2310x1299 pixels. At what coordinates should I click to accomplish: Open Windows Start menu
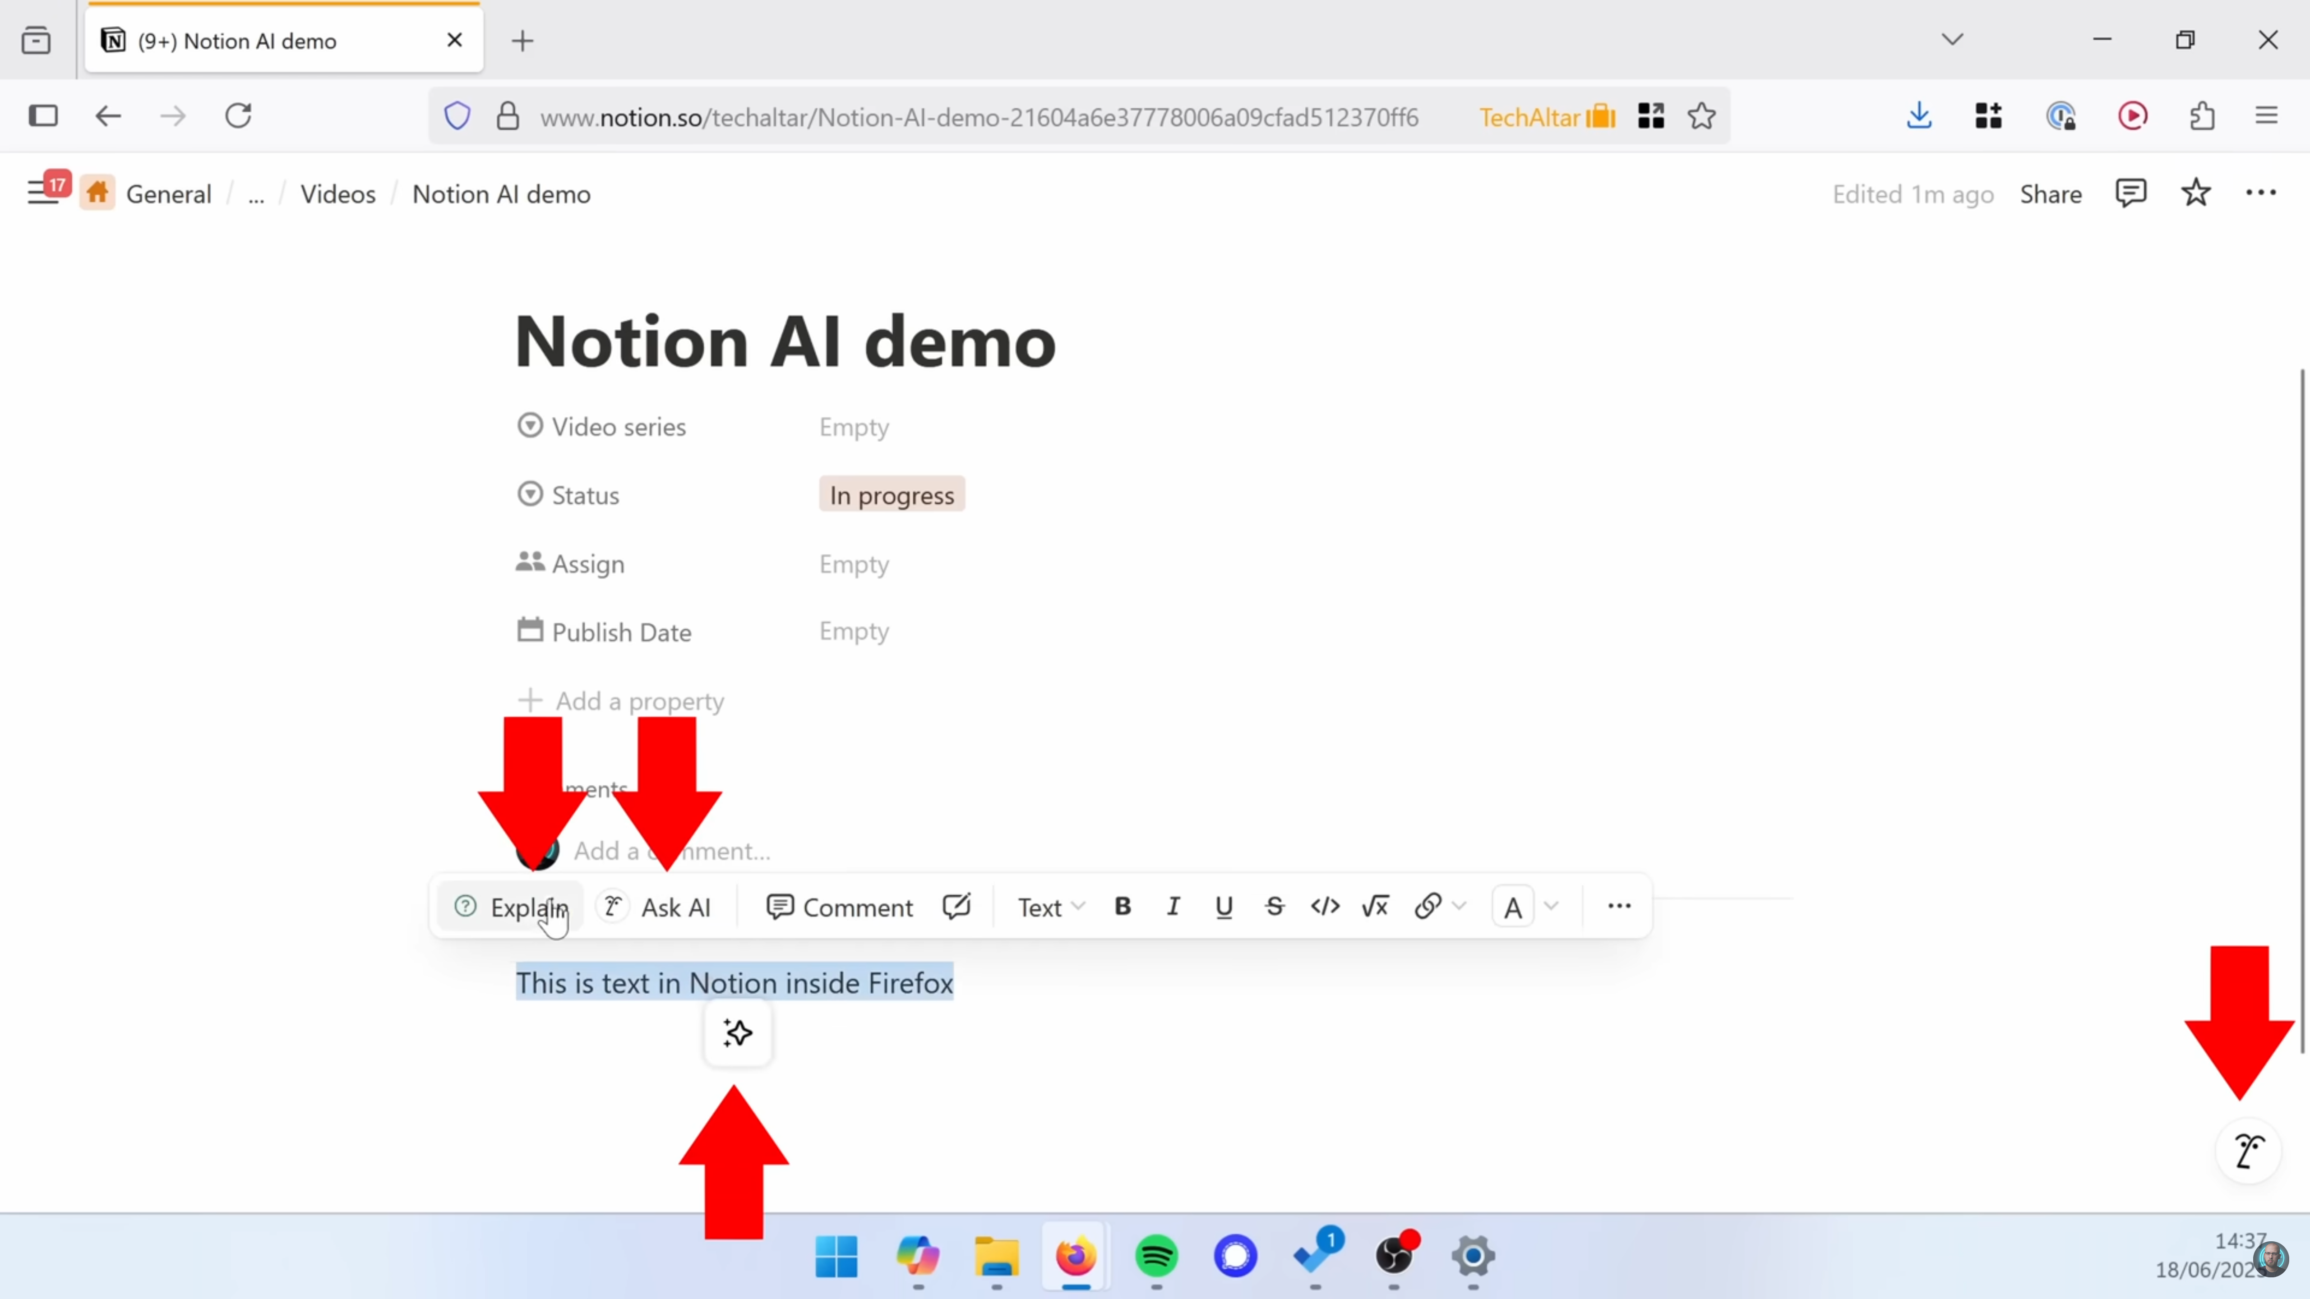pos(836,1256)
